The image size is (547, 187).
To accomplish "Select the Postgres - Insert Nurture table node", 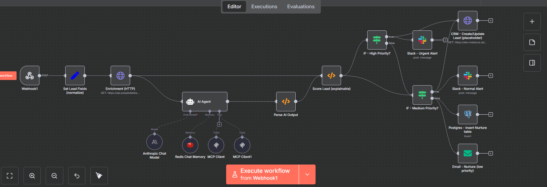I will pos(468,114).
